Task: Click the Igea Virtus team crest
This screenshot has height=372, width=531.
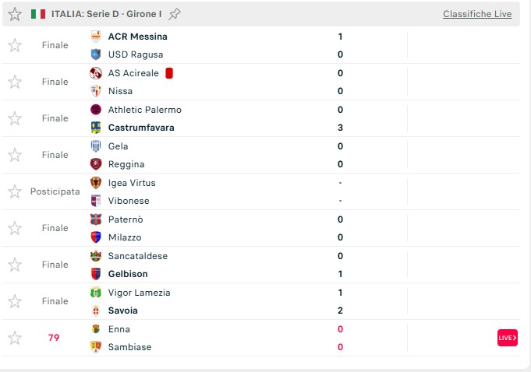Action: point(96,183)
